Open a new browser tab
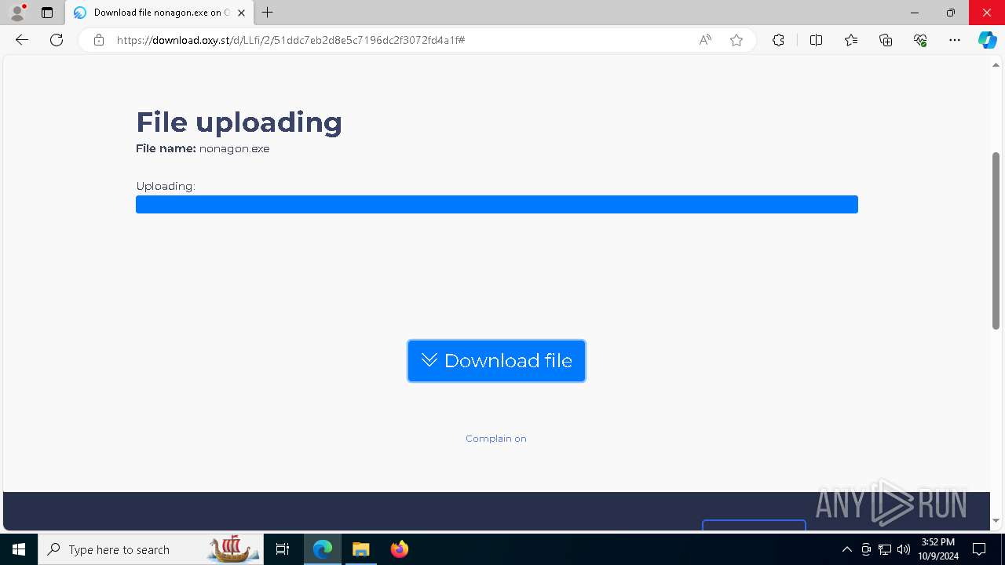 (x=268, y=13)
